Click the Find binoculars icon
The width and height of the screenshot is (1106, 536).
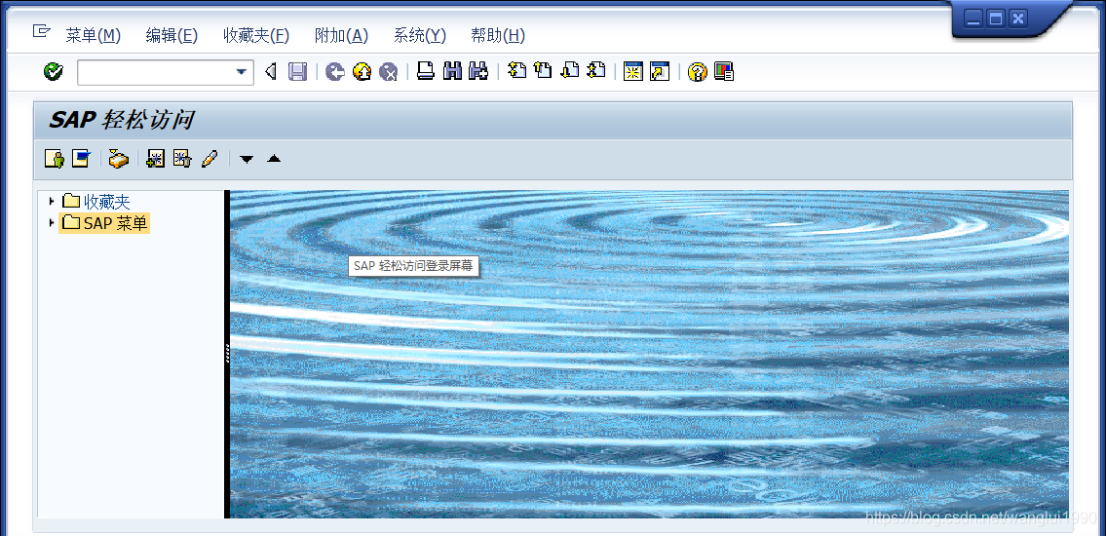click(x=452, y=71)
